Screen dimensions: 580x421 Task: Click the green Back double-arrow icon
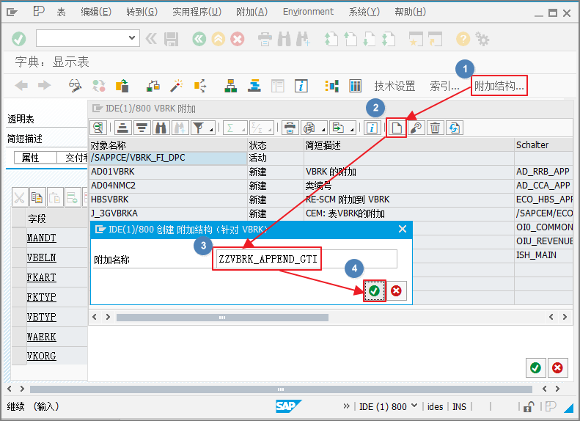pos(199,39)
